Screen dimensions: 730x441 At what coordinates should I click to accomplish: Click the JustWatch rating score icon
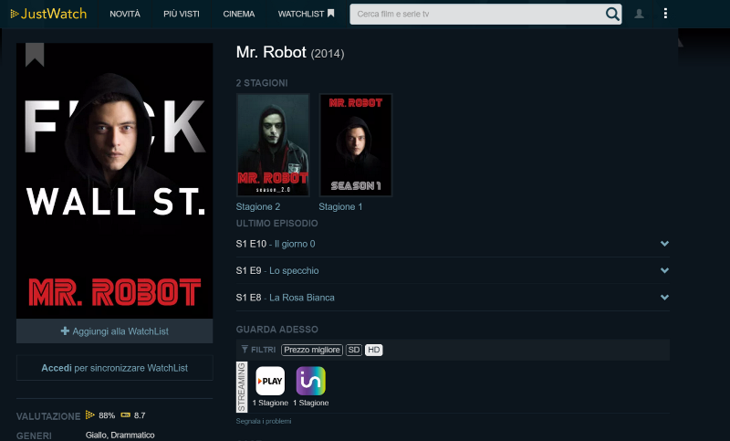pos(89,415)
